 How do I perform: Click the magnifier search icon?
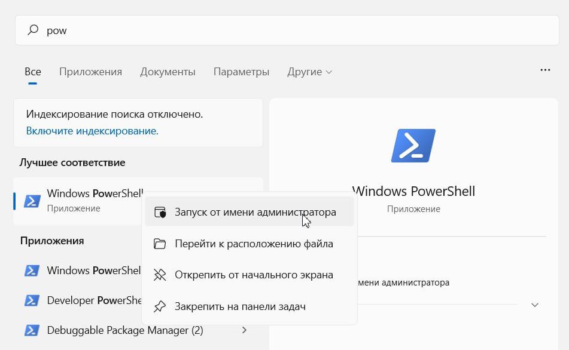pyautogui.click(x=34, y=30)
